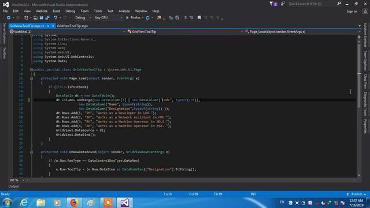Open a file with the folder icon
Image resolution: width=370 pixels, height=208 pixels.
click(x=35, y=18)
